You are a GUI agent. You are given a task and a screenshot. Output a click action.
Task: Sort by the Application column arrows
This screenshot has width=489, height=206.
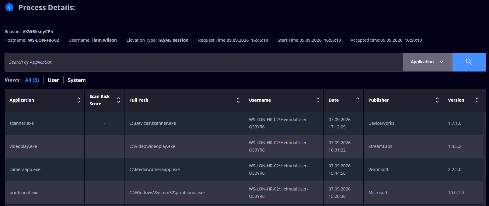79,100
